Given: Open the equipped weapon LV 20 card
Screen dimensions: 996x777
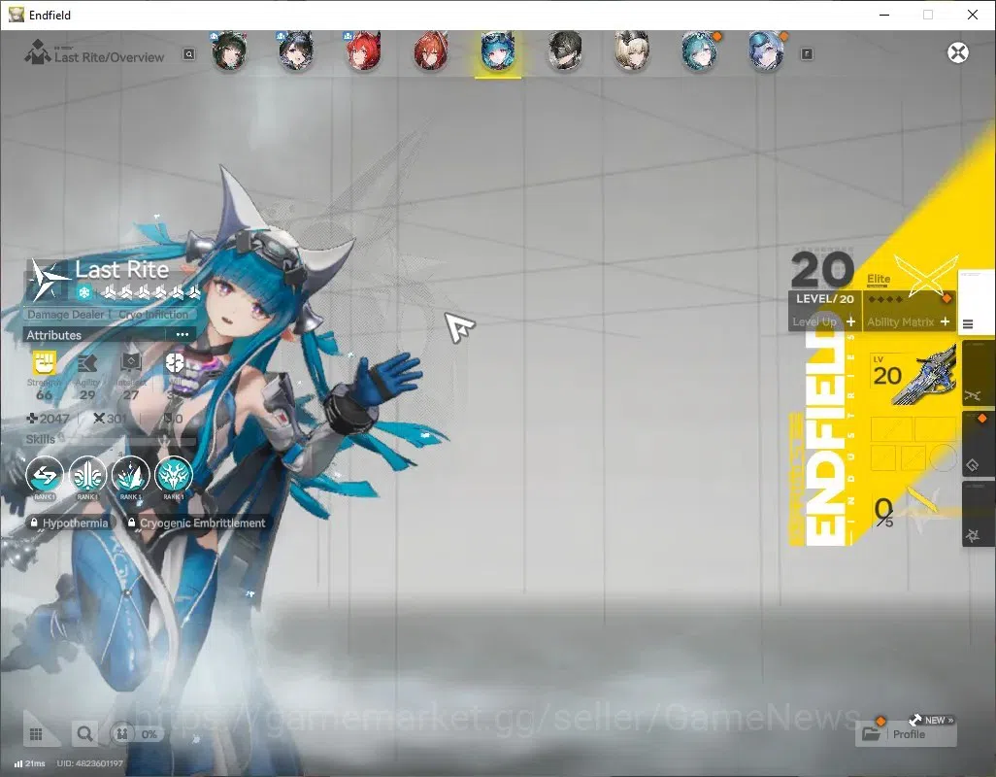Looking at the screenshot, I should coord(913,378).
